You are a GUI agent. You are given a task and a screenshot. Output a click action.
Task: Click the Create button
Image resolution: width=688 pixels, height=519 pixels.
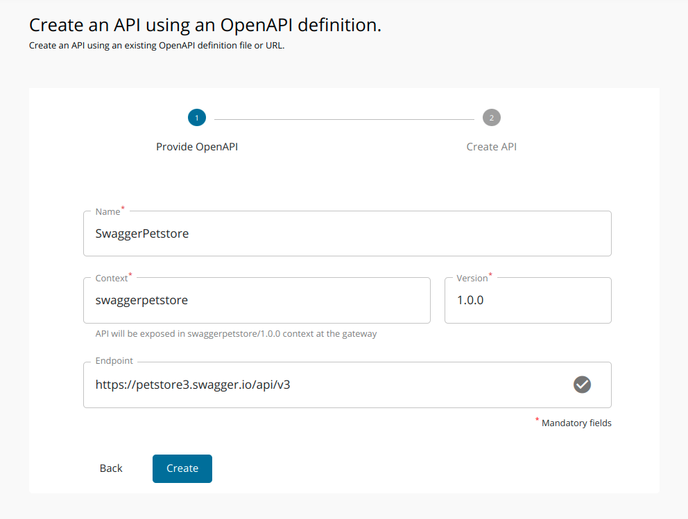(182, 468)
